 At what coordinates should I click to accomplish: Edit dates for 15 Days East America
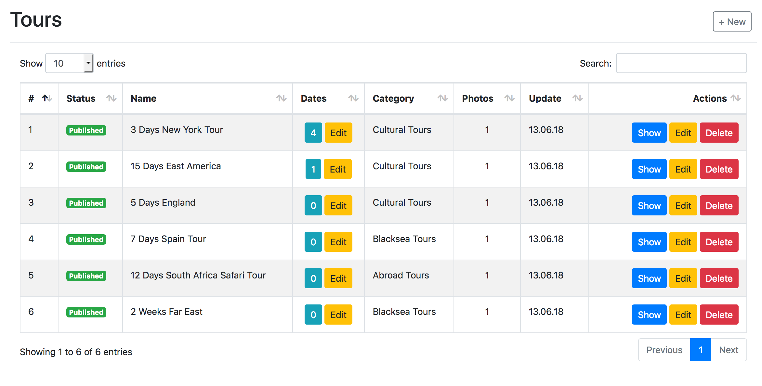tap(337, 169)
